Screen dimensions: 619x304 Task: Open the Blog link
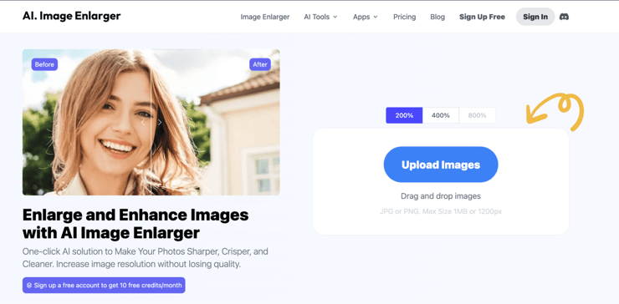click(437, 17)
